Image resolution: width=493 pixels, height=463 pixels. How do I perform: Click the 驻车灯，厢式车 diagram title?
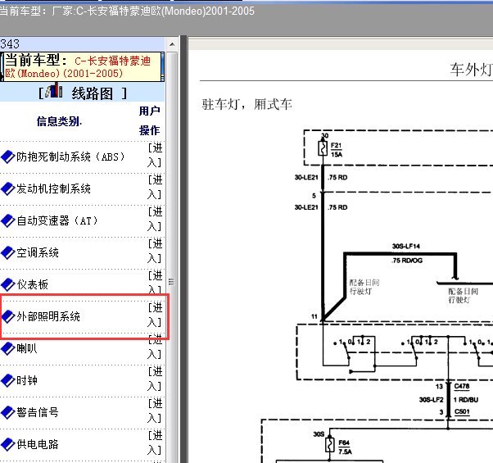point(246,104)
